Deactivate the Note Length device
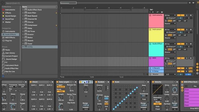Image resolution: width=199 pixels, height=112 pixels. coord(57,82)
